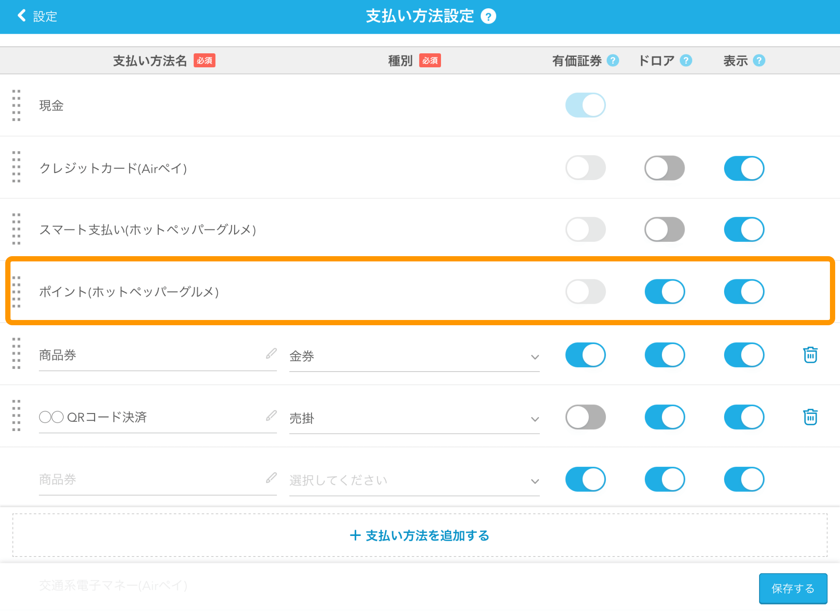This screenshot has height=612, width=840.
Task: Click pencil icon in new blank 商品券 row
Action: [x=271, y=477]
